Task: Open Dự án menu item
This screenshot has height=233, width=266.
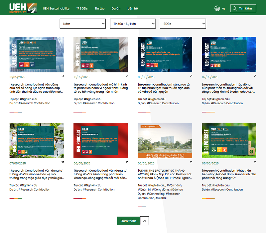Action: coord(116,9)
